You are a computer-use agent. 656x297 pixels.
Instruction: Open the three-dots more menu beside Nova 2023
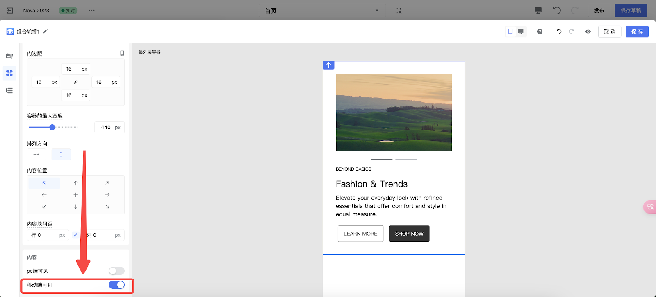(91, 11)
